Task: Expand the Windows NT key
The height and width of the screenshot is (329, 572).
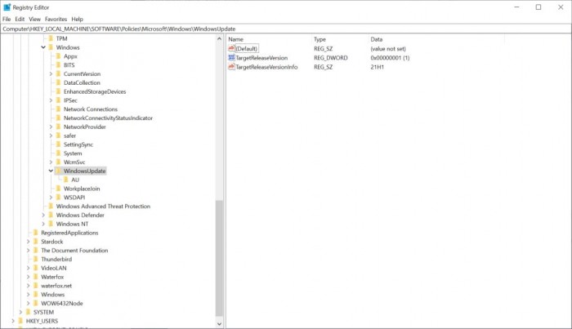Action: click(43, 224)
